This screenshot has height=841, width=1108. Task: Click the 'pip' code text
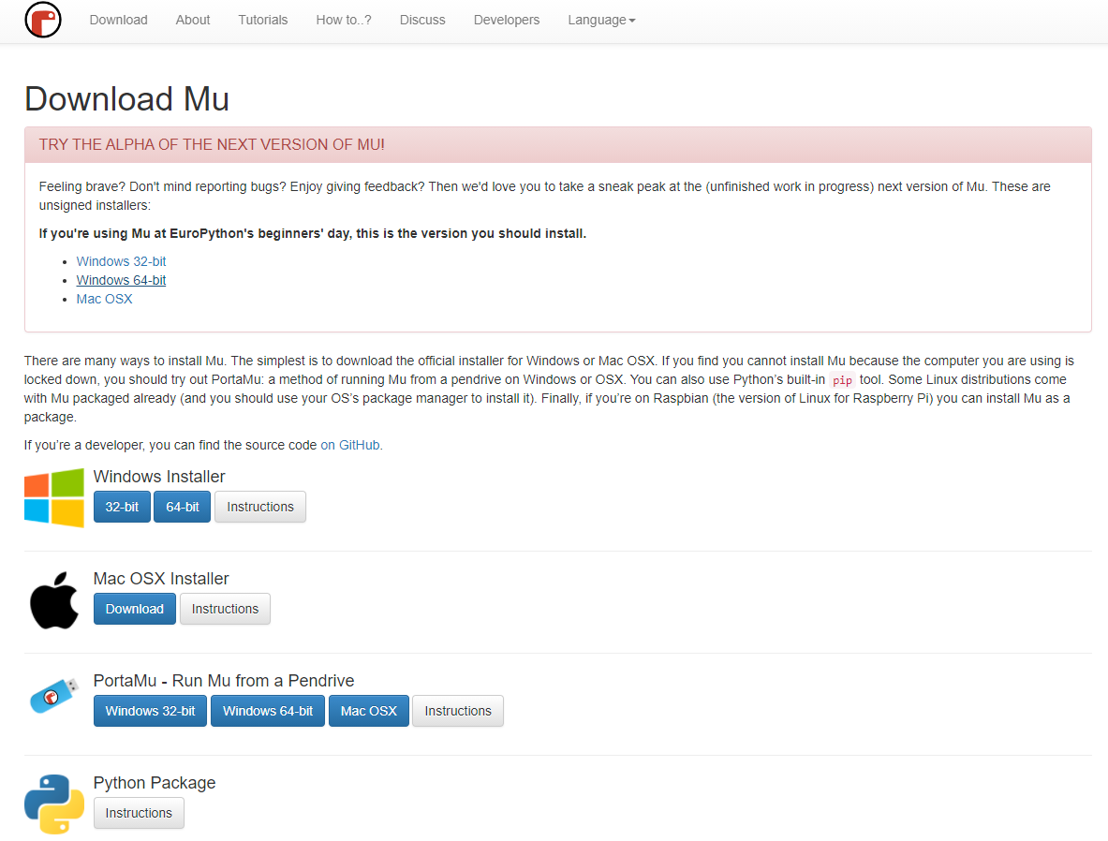(842, 380)
